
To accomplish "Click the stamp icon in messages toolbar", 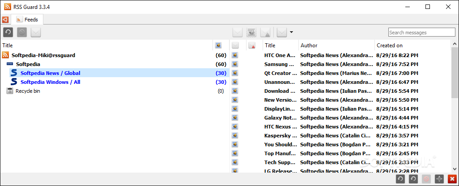I will (251, 32).
